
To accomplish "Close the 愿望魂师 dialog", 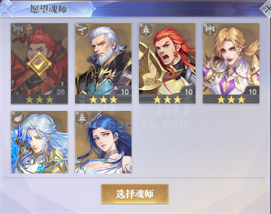I will (x=267, y=9).
